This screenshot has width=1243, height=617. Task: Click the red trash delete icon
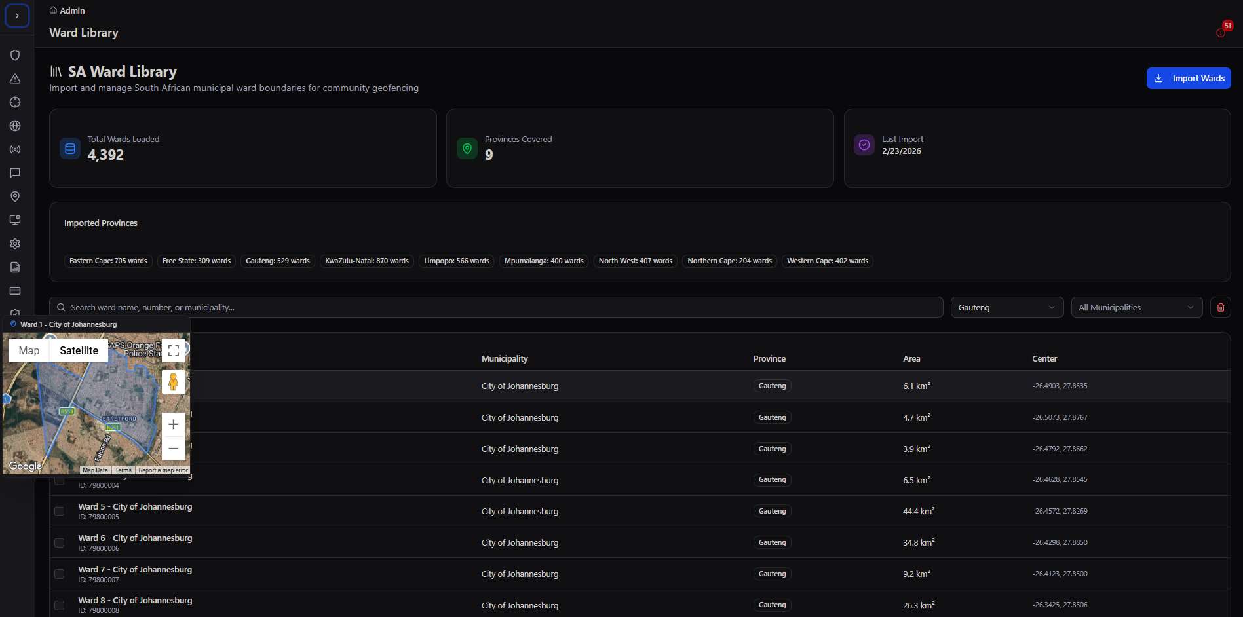coord(1220,307)
